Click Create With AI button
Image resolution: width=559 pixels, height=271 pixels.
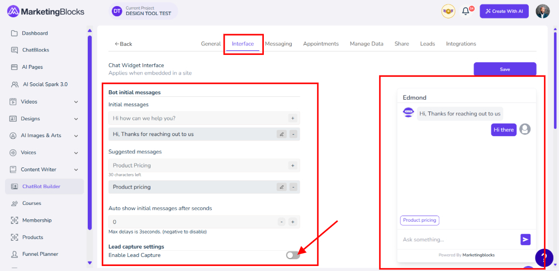pyautogui.click(x=505, y=11)
